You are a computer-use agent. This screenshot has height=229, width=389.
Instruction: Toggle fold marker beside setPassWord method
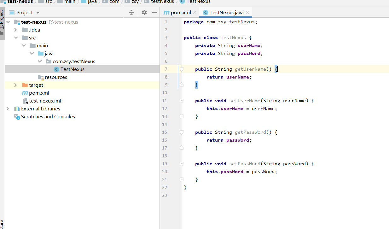point(182,164)
